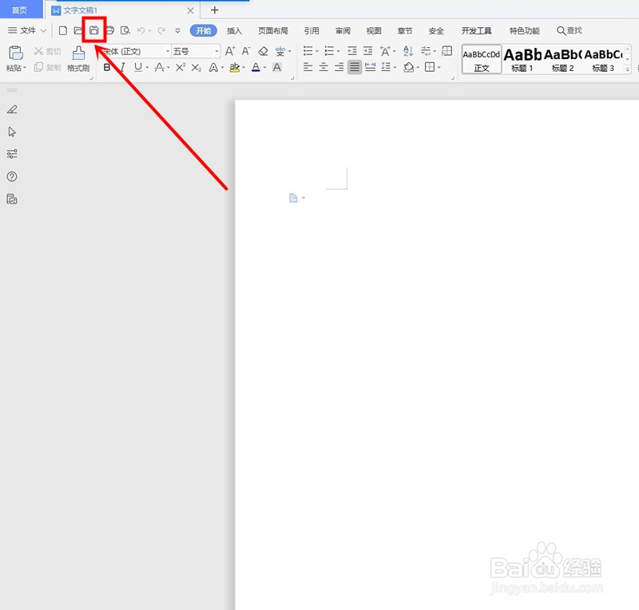639x610 pixels.
Task: Toggle strikethrough formatting
Action: coord(159,67)
